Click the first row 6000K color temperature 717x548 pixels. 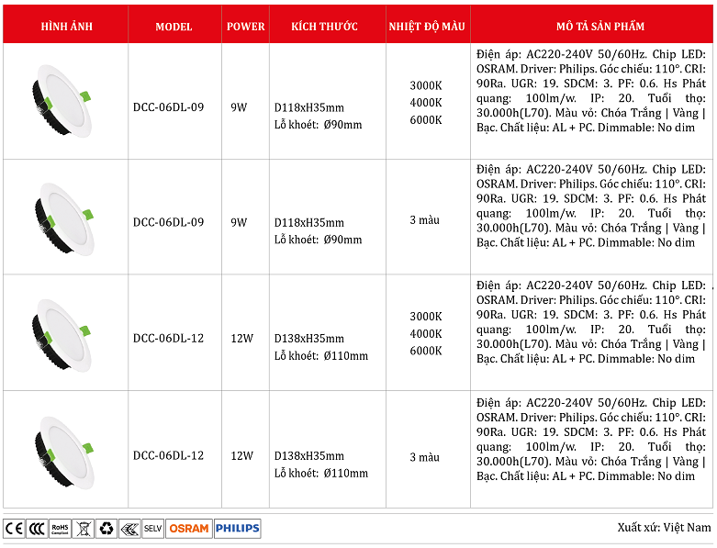pyautogui.click(x=426, y=119)
